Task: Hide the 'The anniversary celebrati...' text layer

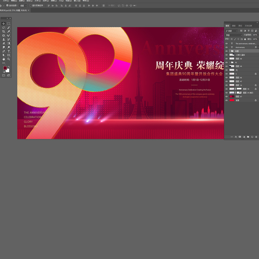Action: [227, 44]
